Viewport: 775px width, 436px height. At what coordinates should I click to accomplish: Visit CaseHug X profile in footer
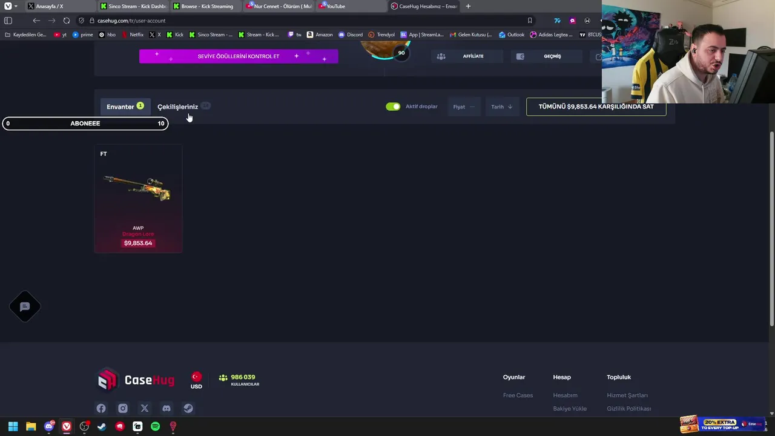click(145, 408)
